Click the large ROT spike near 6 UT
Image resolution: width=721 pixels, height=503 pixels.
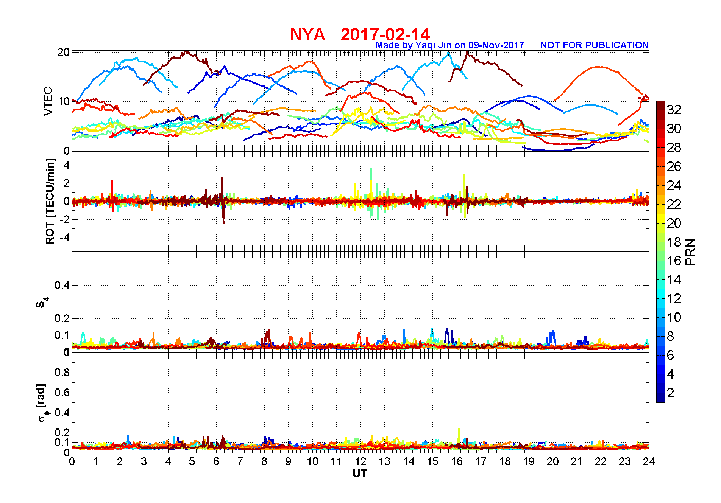pos(223,200)
